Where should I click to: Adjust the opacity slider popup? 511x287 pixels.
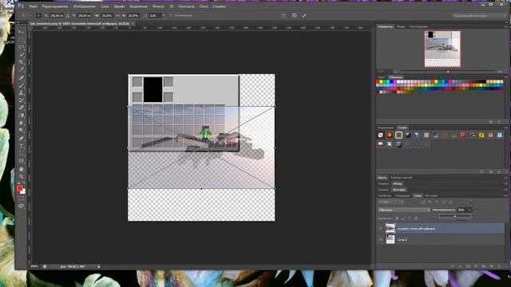coord(455,216)
